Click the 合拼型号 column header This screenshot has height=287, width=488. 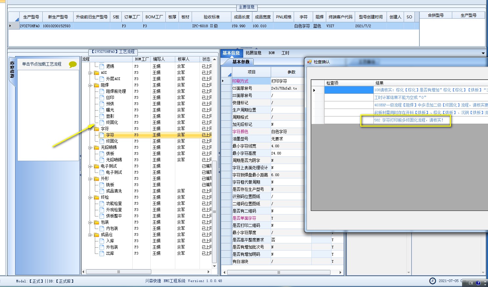pos(436,15)
